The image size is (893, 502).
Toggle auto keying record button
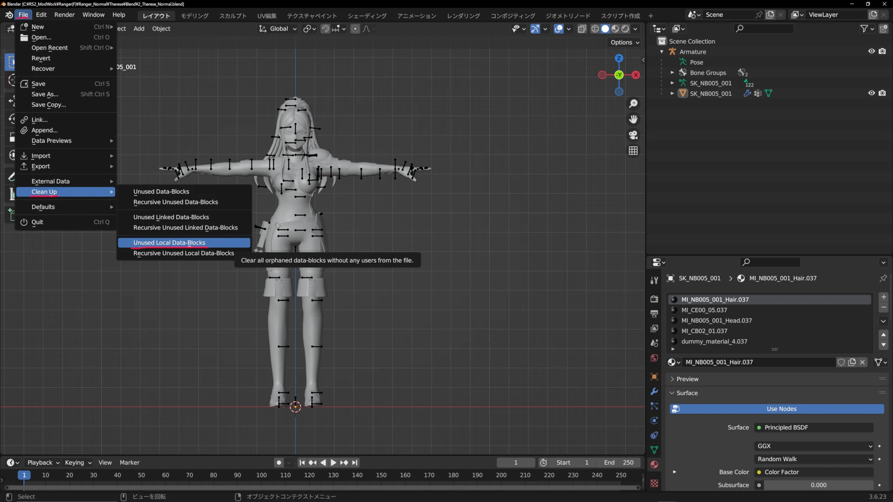(279, 462)
